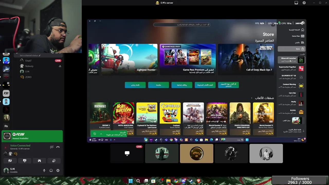
Task: Open Discord help icon
Action: pyautogui.click(x=304, y=3)
